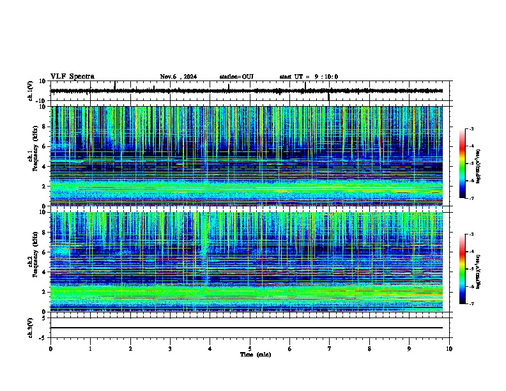
Task: Click the -3 tick on ch.2 colorbar
Action: coord(471,234)
